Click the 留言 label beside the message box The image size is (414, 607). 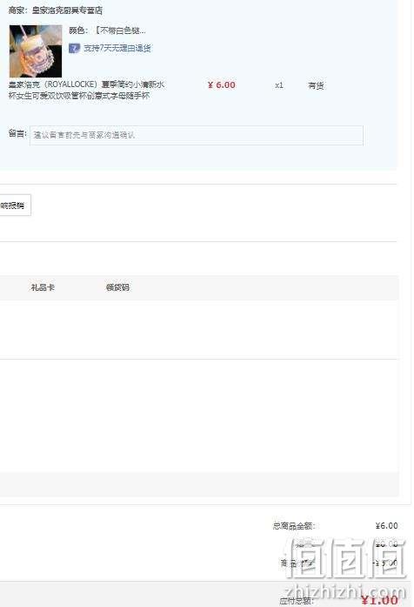coord(17,134)
